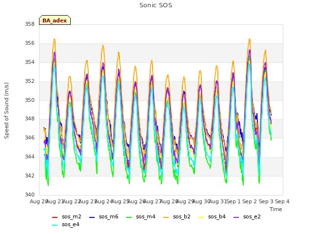
Task: Click the green sos_m4 legend swatch
Action: point(129,217)
